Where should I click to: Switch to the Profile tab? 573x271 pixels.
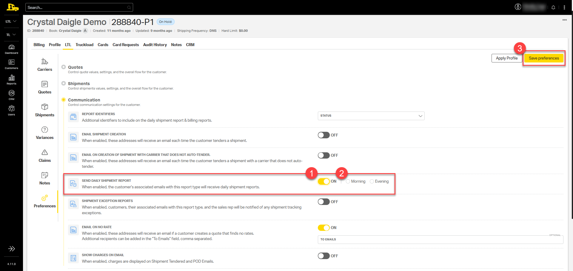click(x=55, y=45)
